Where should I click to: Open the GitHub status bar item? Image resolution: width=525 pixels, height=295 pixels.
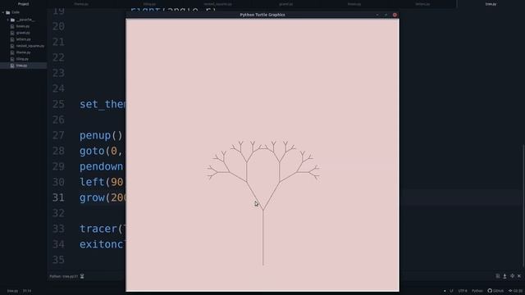[495, 291]
